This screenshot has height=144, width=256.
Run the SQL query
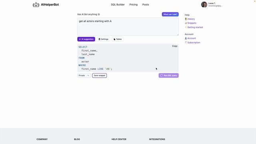coord(168,76)
